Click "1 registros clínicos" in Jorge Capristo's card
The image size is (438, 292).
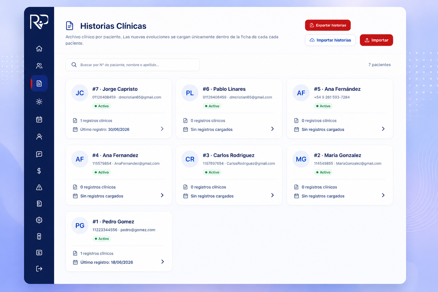(96, 121)
